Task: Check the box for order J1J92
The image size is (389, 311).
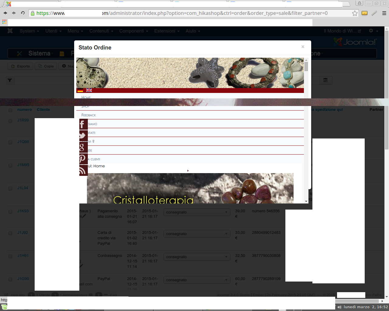Action: click(10, 233)
